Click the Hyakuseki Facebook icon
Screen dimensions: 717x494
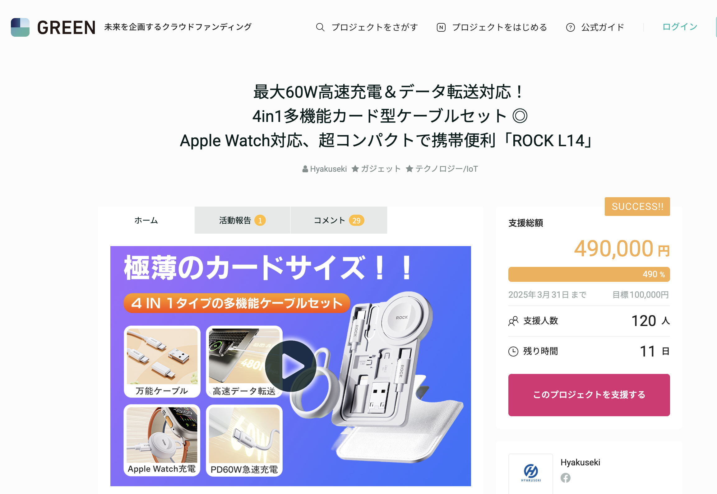pyautogui.click(x=566, y=478)
